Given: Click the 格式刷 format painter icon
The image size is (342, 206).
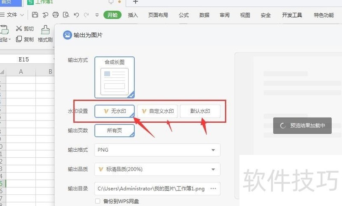Looking at the screenshot, I should 45,29.
